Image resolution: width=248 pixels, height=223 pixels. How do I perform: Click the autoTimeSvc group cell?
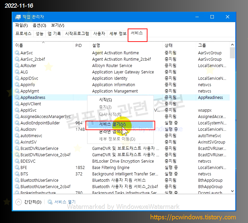pos(209,135)
